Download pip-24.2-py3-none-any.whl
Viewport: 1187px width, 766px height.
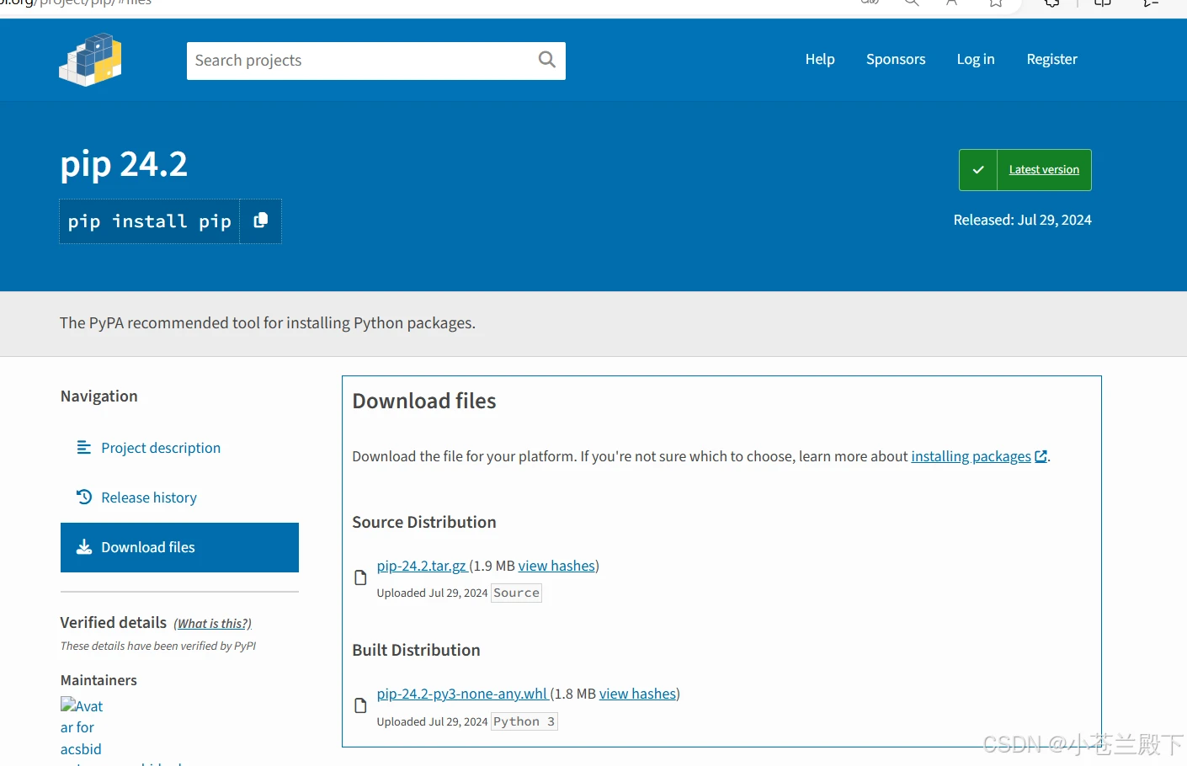click(x=462, y=694)
